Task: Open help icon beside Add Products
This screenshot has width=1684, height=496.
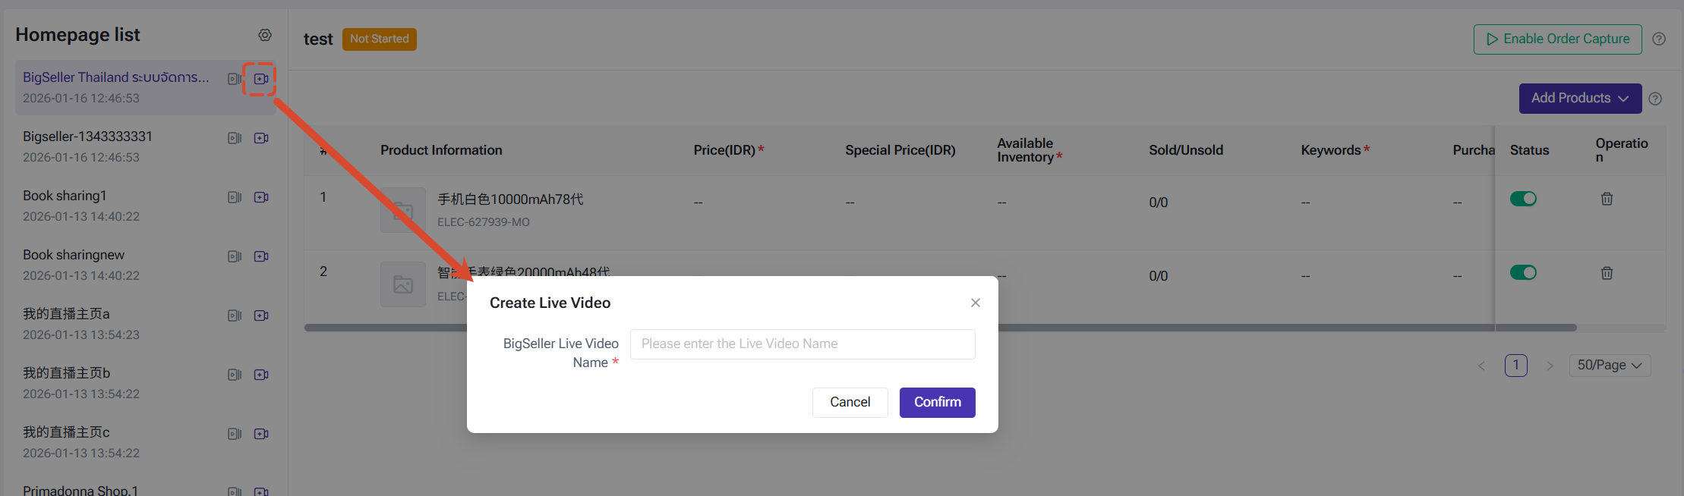Action: point(1656,99)
